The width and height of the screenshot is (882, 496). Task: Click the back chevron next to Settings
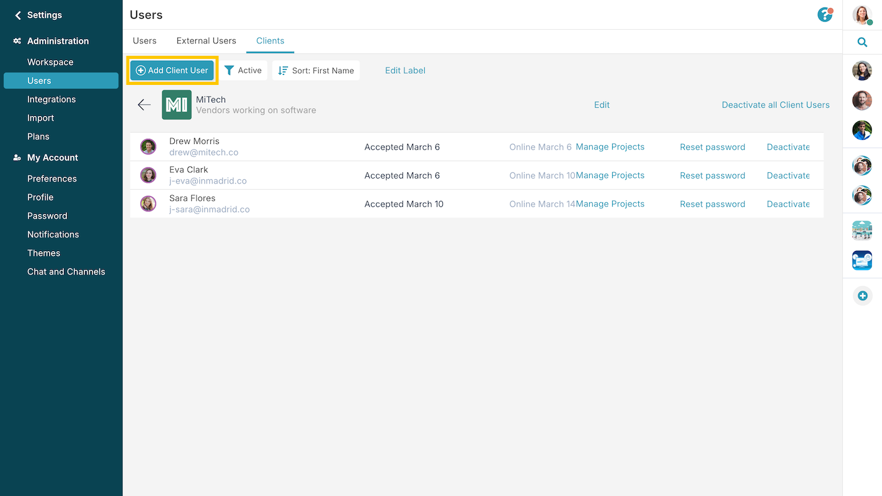pyautogui.click(x=18, y=15)
